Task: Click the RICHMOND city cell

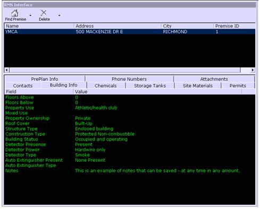Action: (175, 31)
